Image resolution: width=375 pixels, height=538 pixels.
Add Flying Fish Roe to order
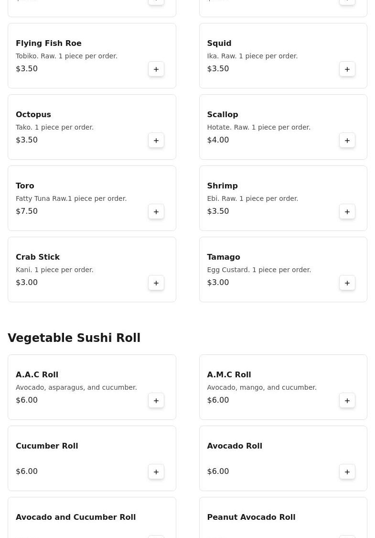click(156, 69)
